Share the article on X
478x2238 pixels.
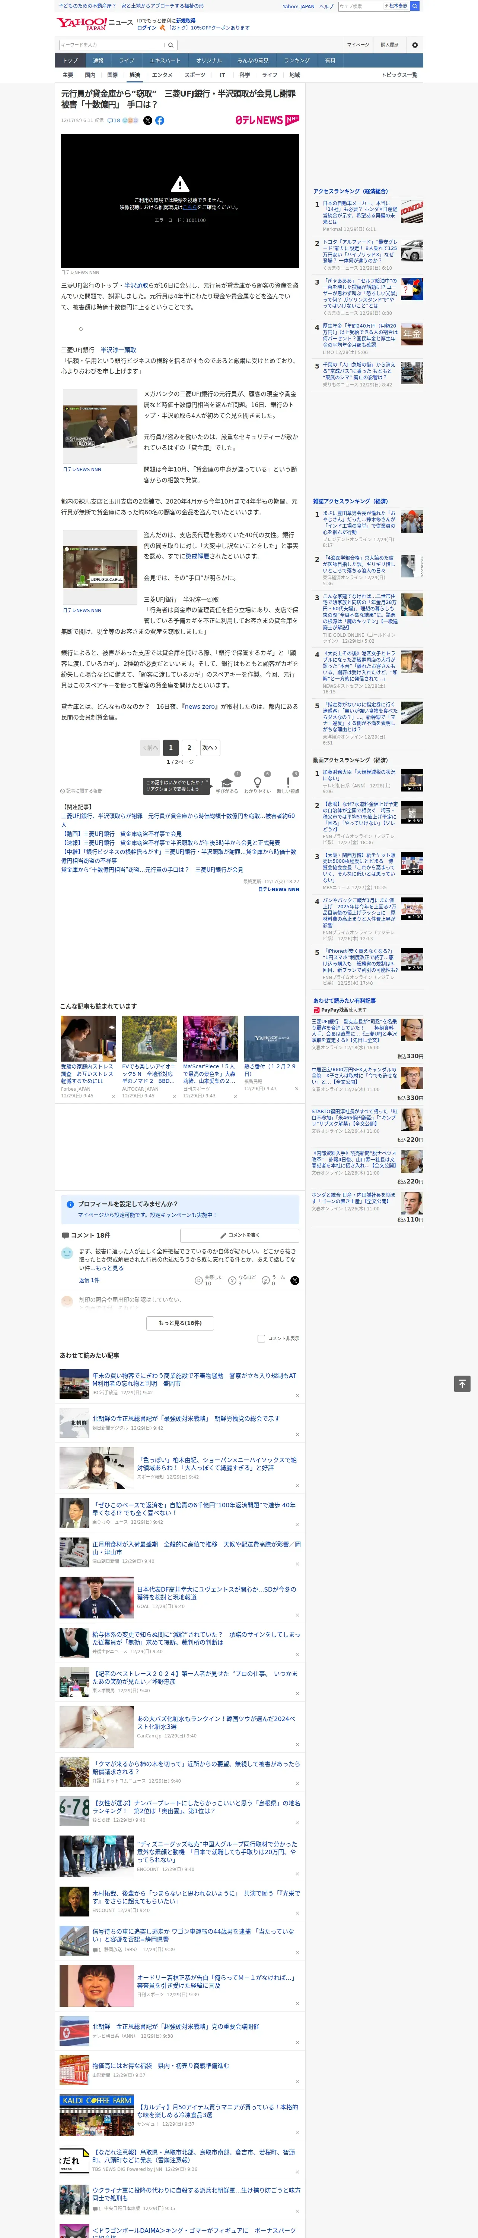pyautogui.click(x=147, y=121)
